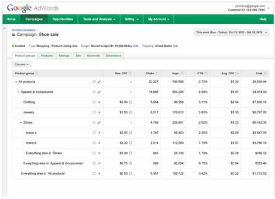Viewport: 275px width, 199px height.
Task: Switch to the Dimensions tab
Action: (x=113, y=56)
